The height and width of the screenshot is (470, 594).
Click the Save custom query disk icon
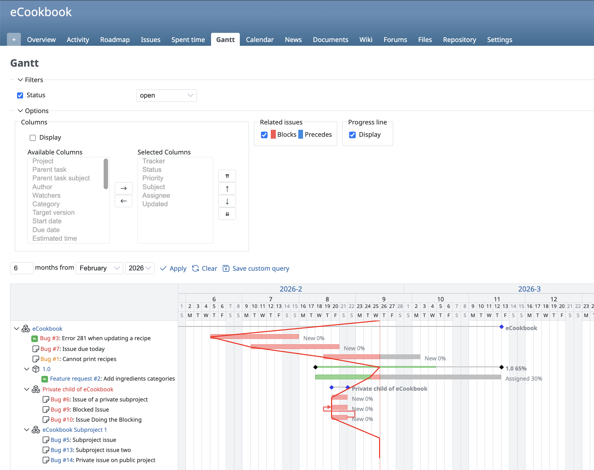(226, 268)
